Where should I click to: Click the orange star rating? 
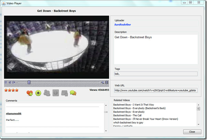11,90
